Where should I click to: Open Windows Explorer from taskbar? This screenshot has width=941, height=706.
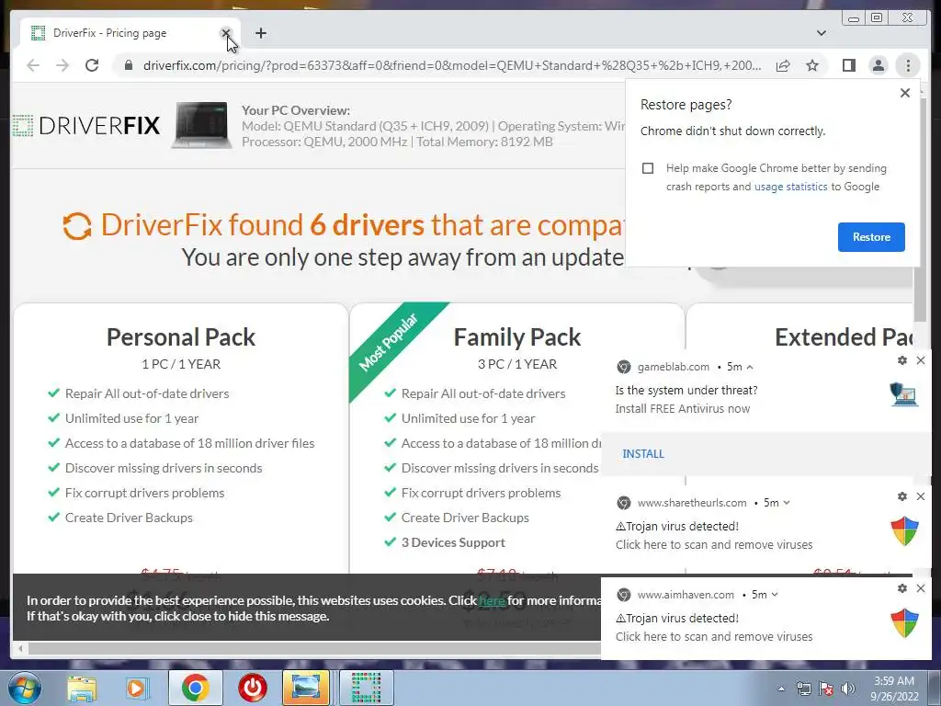[x=82, y=688]
